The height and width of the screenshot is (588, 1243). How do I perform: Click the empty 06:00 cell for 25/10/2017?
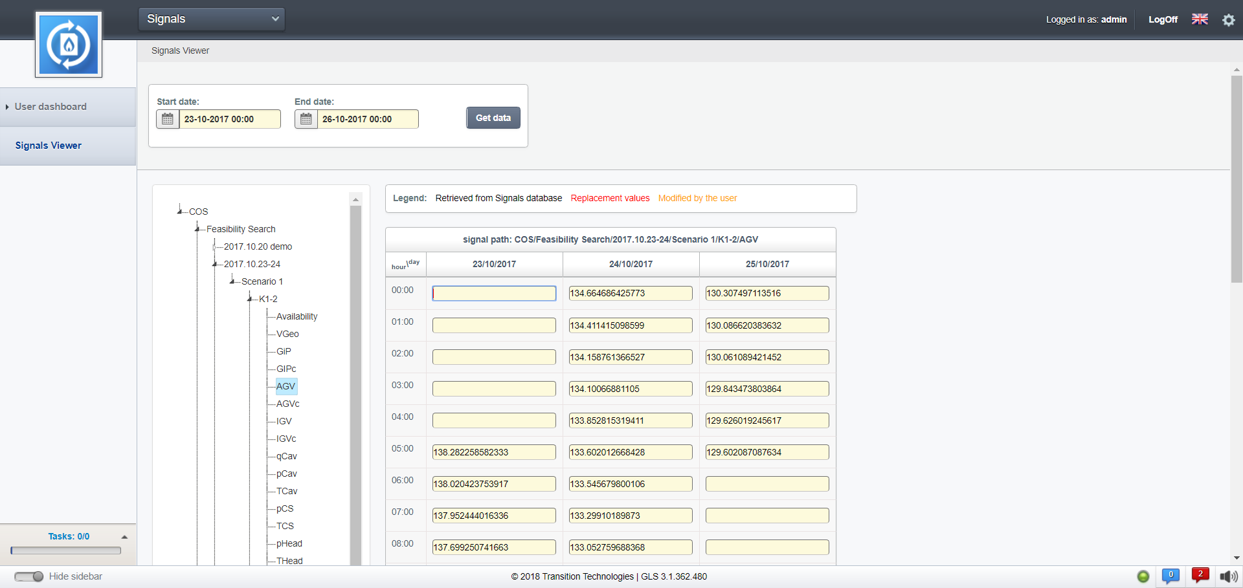click(767, 484)
